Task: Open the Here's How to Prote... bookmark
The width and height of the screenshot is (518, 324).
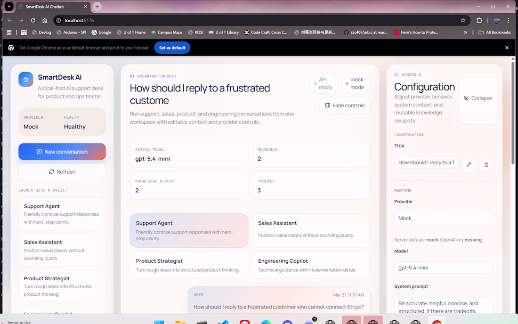Action: coord(416,32)
